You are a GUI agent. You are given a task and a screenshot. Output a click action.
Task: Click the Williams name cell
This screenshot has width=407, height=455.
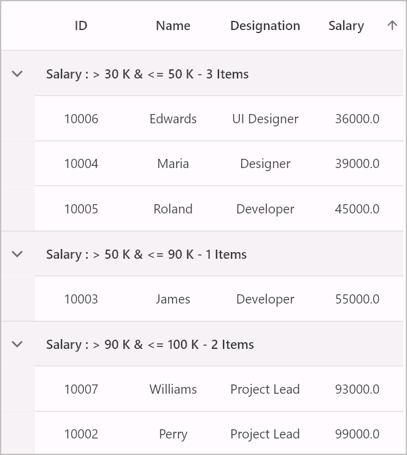[x=173, y=389]
